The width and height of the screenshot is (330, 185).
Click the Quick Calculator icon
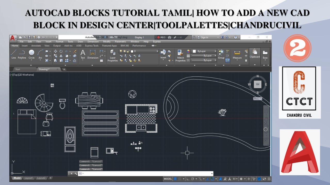click(246, 60)
